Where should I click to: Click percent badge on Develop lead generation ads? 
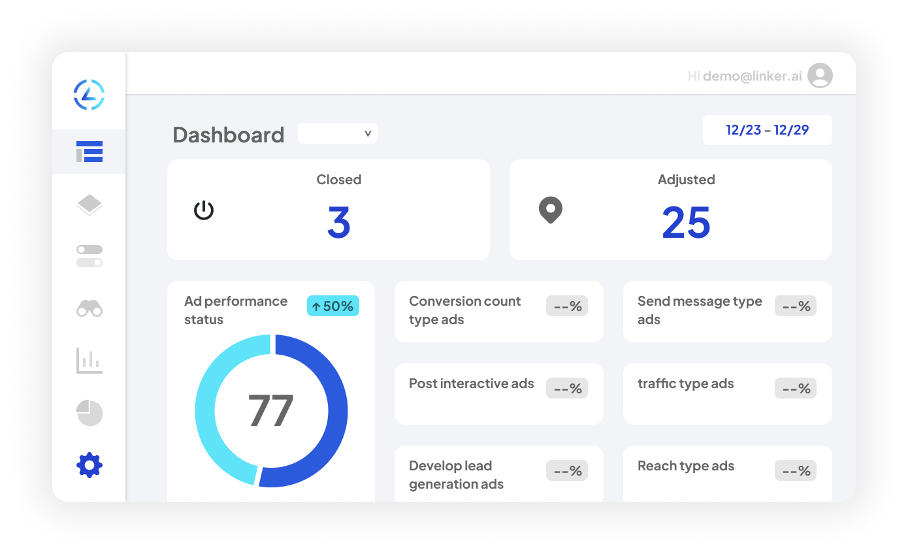point(567,470)
